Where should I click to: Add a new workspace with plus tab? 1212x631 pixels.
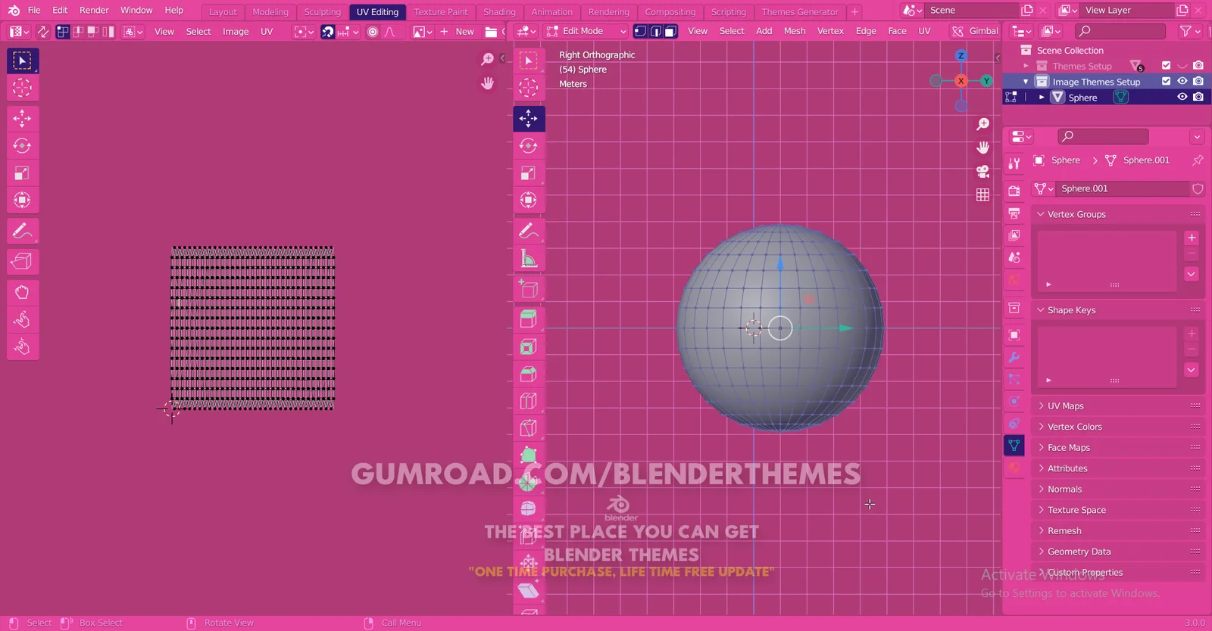(x=854, y=12)
